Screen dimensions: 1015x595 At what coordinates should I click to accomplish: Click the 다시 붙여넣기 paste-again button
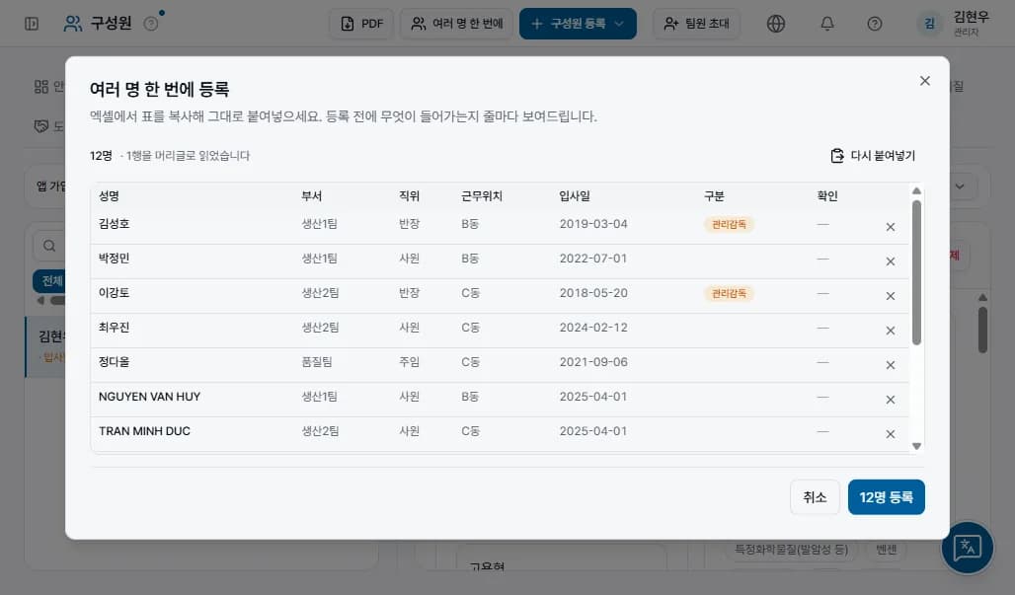tap(873, 156)
